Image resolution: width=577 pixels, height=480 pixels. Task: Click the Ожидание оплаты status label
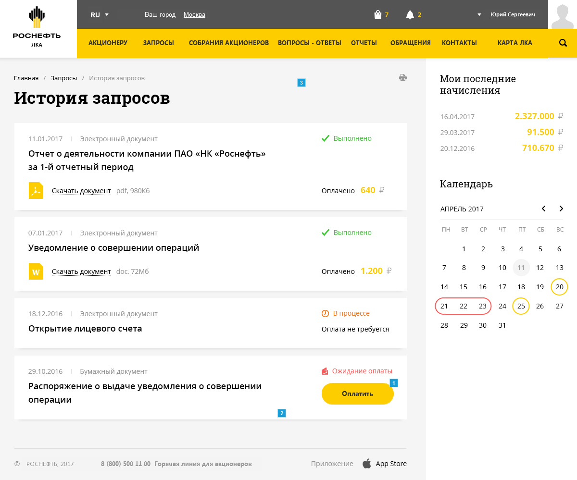pyautogui.click(x=362, y=371)
